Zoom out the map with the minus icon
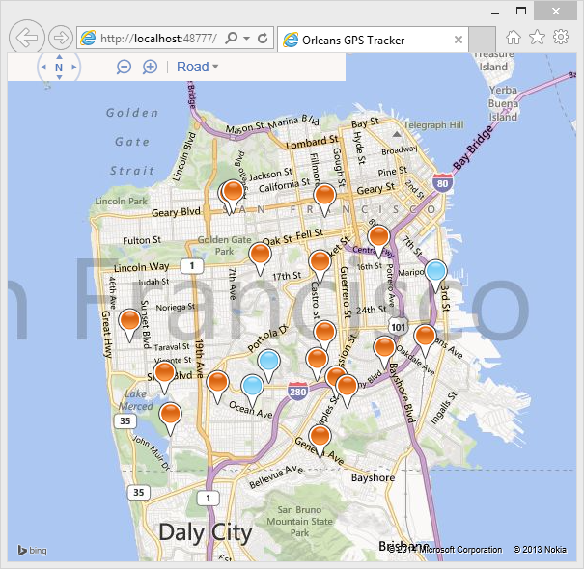This screenshot has width=584, height=569. click(x=124, y=67)
